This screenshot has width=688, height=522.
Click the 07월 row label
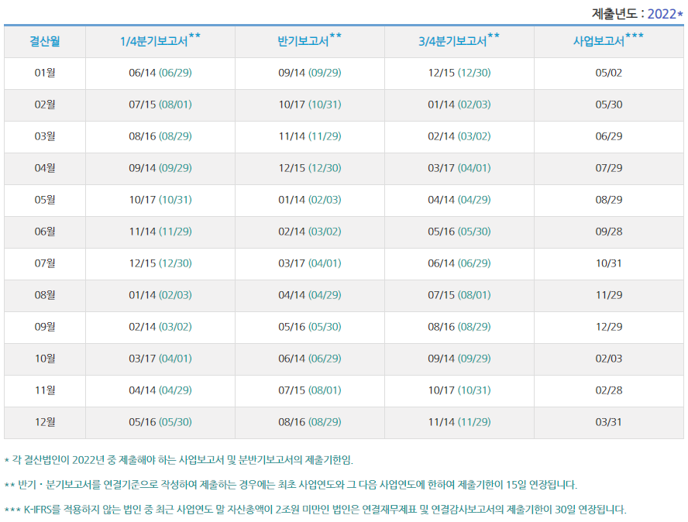(45, 263)
